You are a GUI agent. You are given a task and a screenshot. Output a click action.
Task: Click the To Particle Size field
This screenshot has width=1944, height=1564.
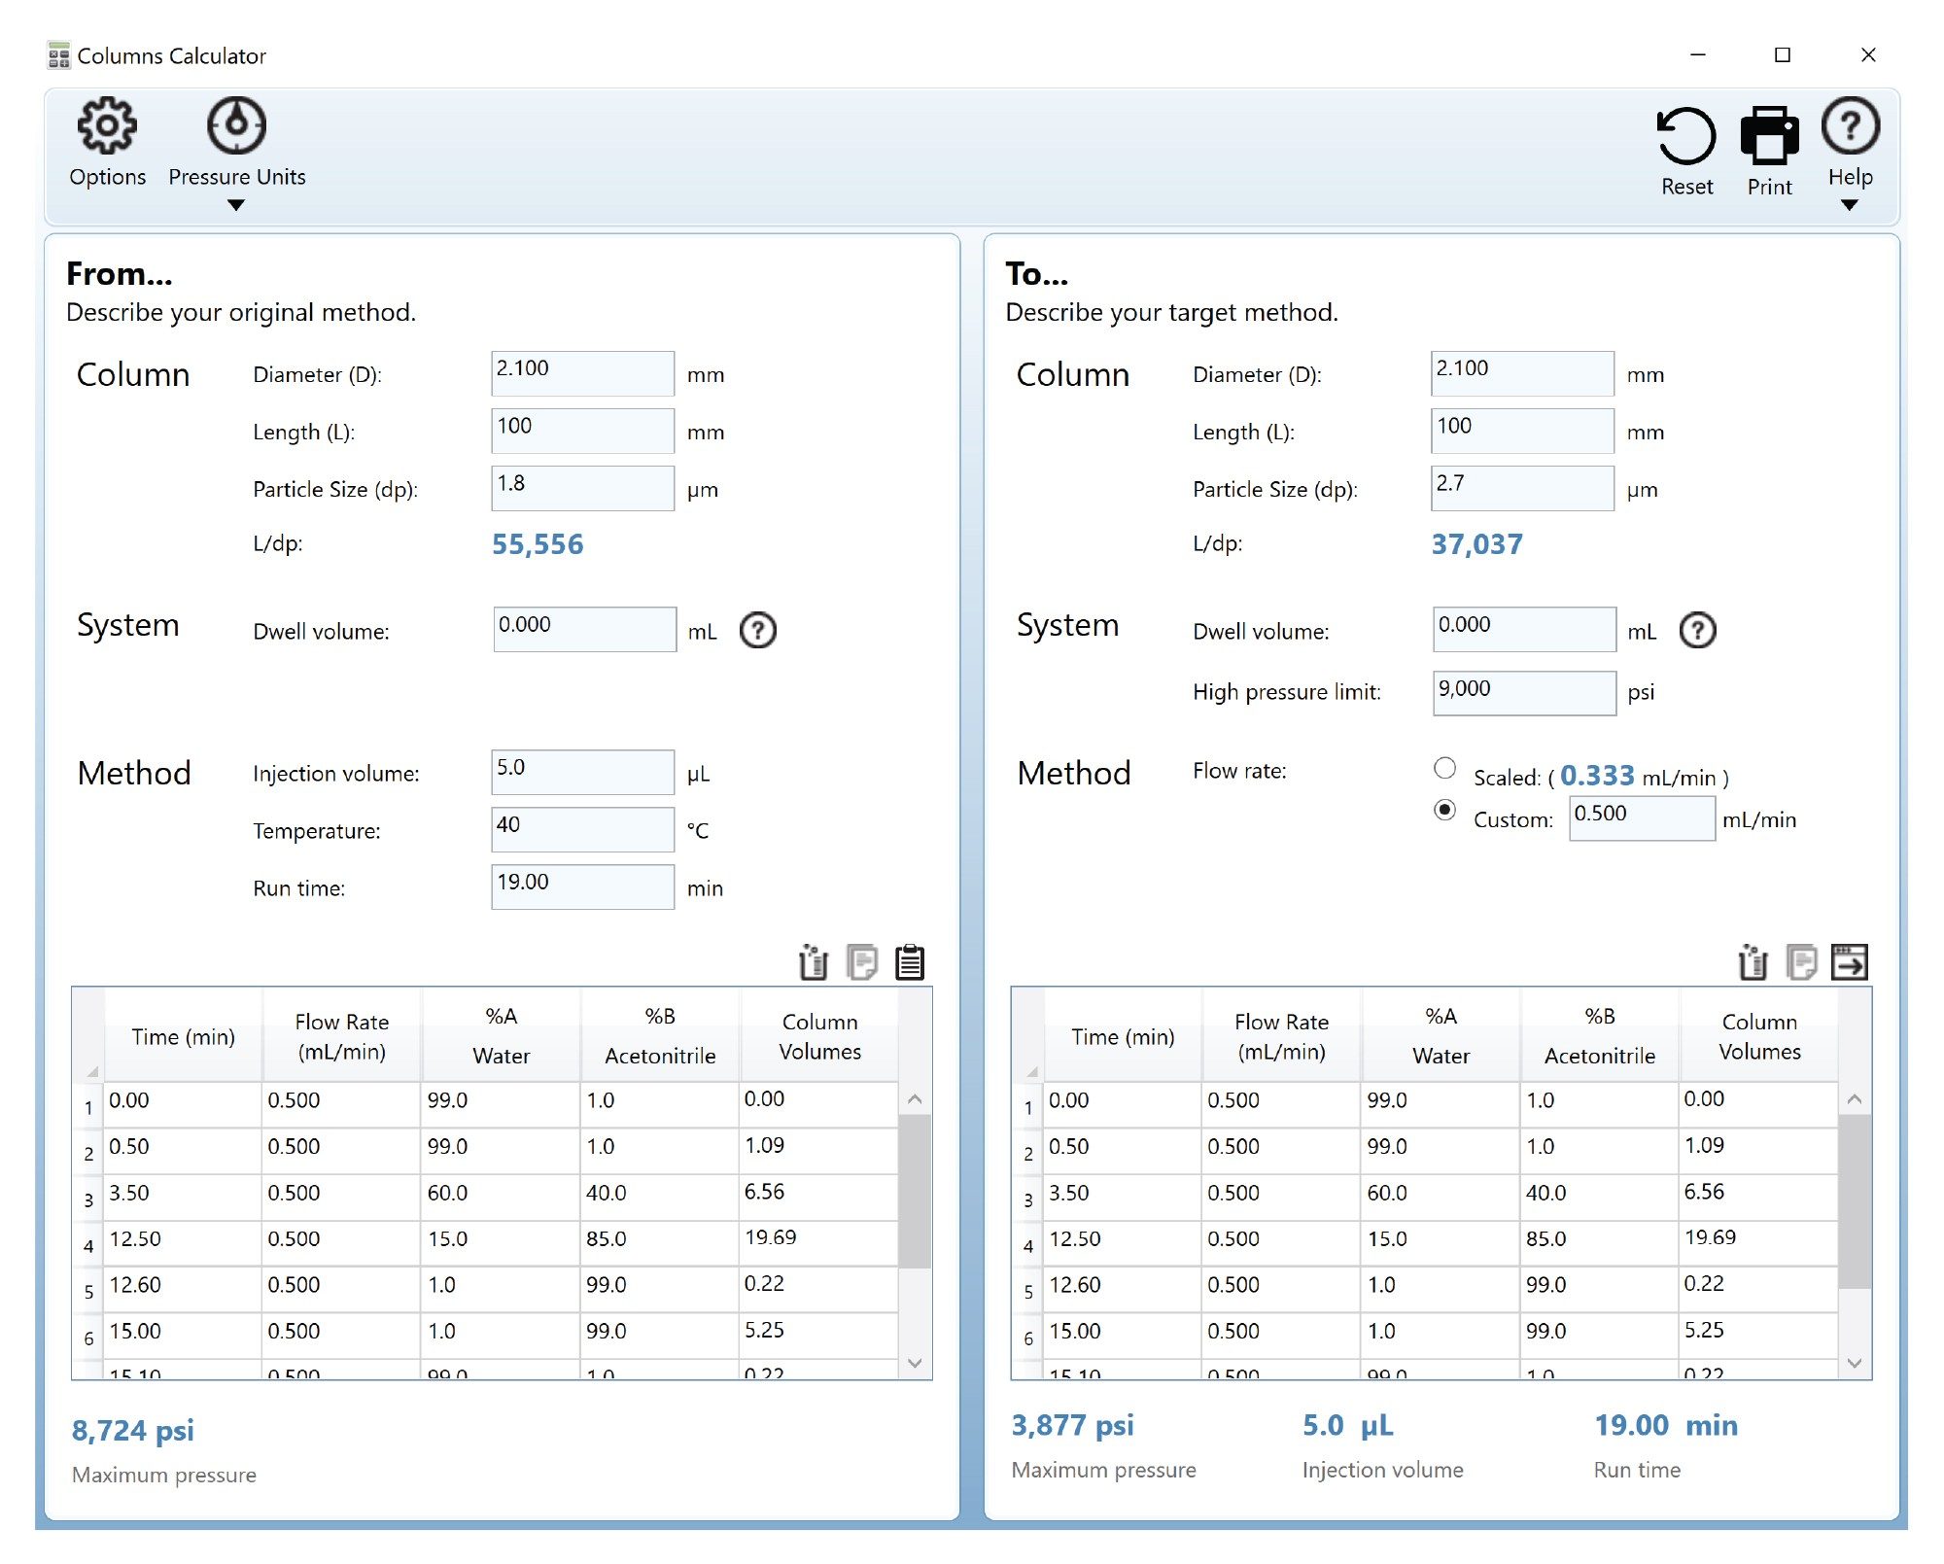coord(1522,488)
